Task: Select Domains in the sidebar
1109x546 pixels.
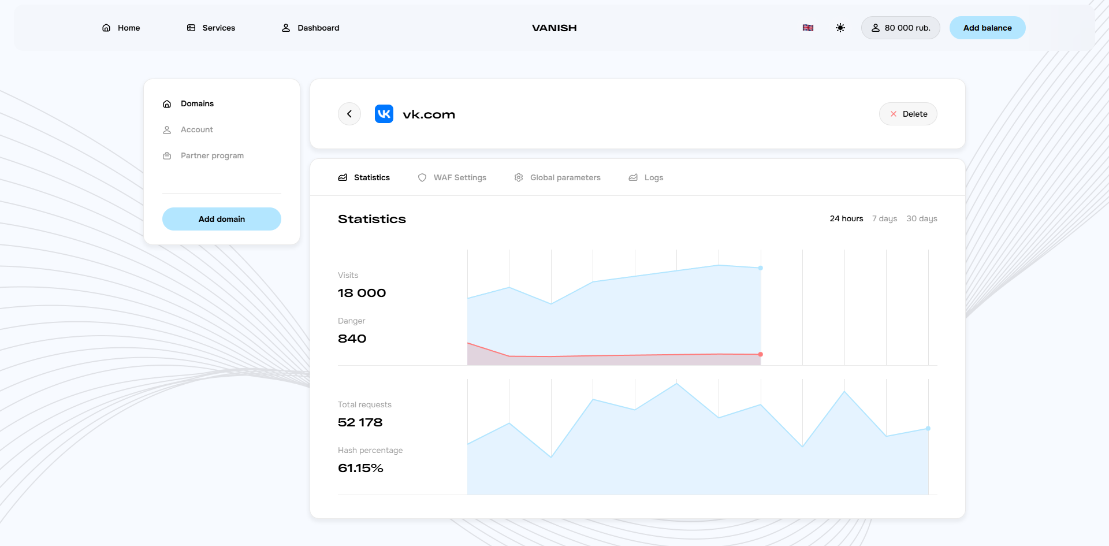Action: [197, 103]
